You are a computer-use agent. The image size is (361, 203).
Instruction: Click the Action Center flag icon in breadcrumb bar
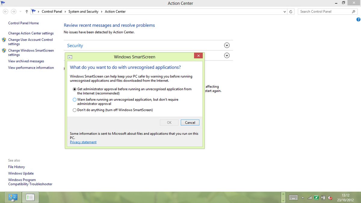tap(34, 11)
